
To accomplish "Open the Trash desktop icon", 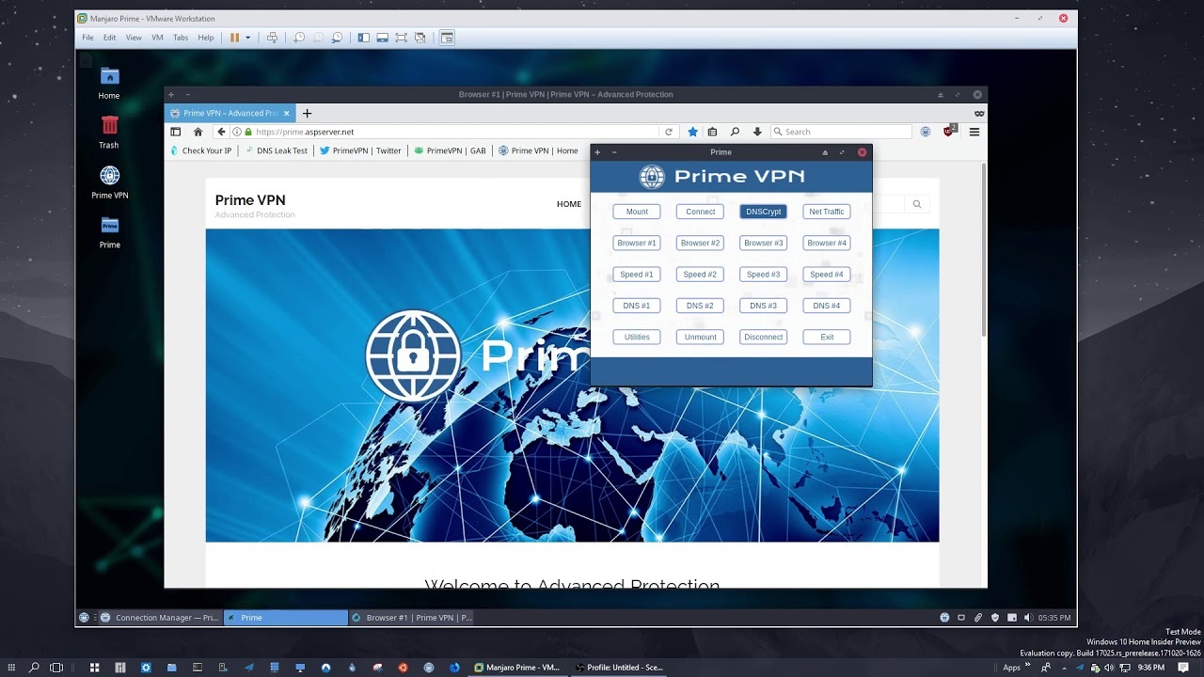I will tap(109, 133).
